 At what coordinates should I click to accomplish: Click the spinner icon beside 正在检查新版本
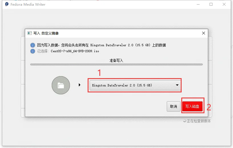[x=185, y=121]
